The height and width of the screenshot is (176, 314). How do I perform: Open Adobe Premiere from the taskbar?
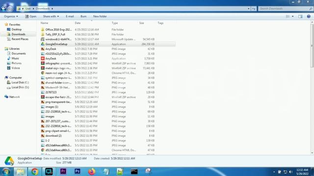63,172
